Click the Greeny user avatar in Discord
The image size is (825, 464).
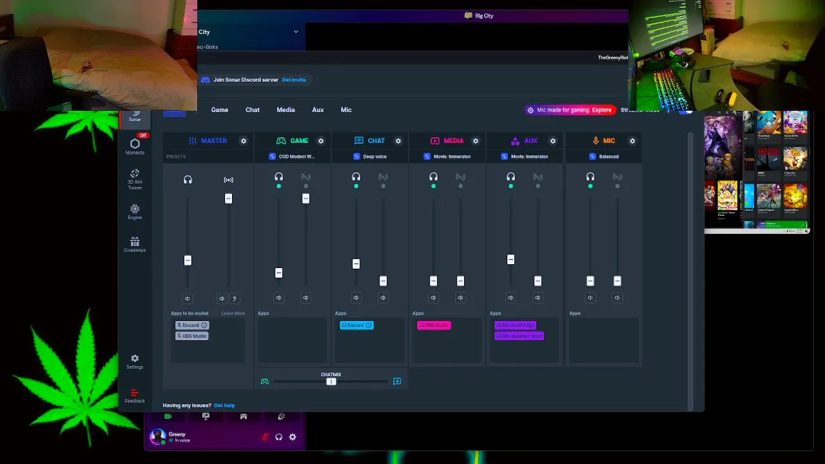157,437
